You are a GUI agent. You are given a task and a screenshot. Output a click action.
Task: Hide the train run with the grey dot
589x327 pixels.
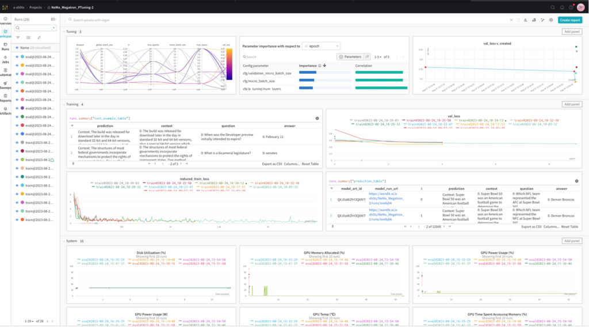click(x=17, y=142)
